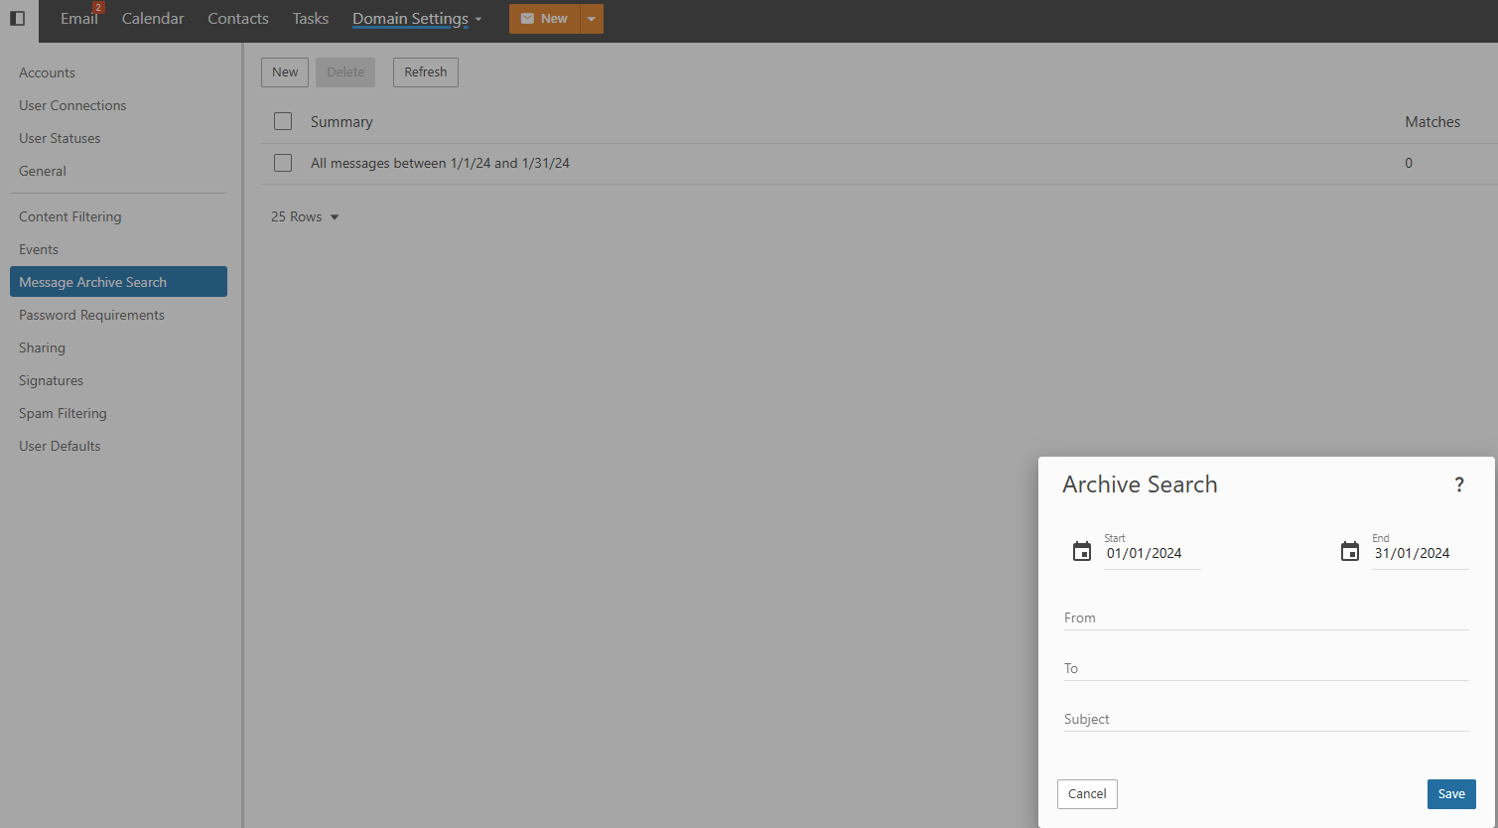Open the Domain Settings dropdown menu
The image size is (1498, 828).
coord(417,19)
